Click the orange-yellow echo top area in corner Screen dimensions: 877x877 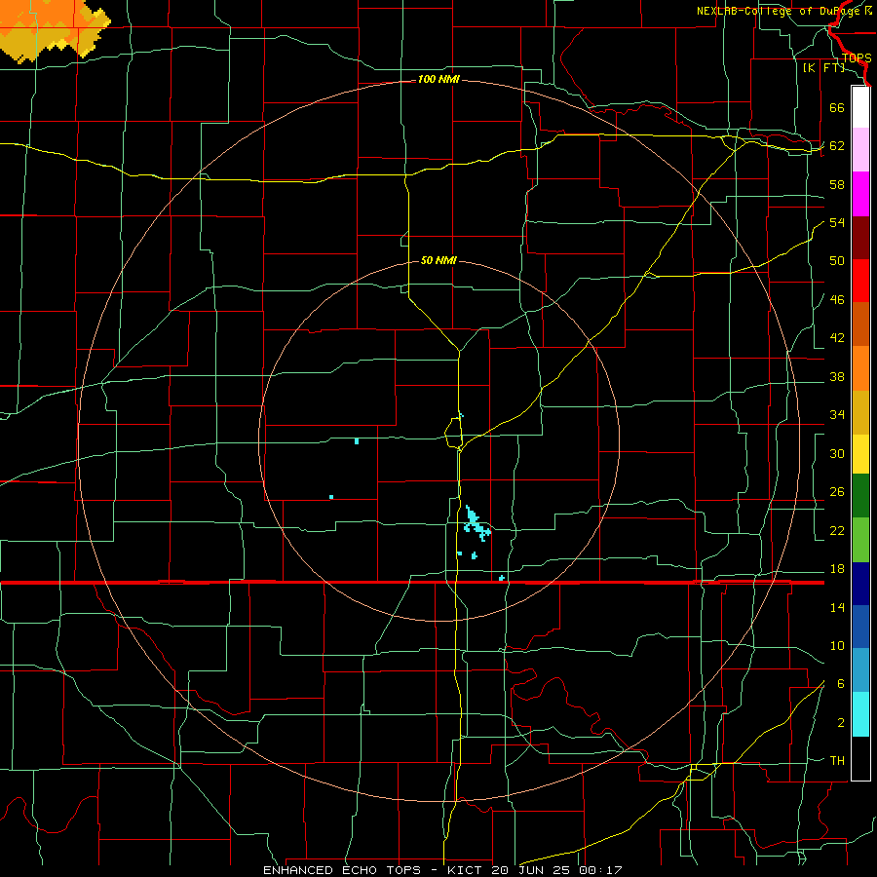[51, 28]
